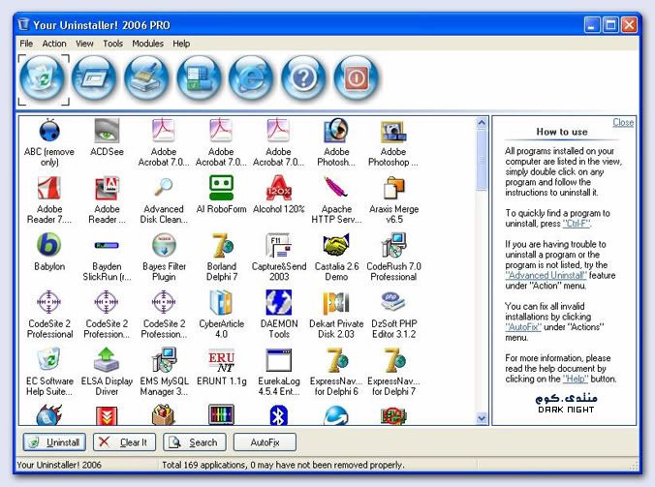Viewport: 655px width, 487px height.
Task: Select the Borland Delphi 7 icon
Action: 222,245
